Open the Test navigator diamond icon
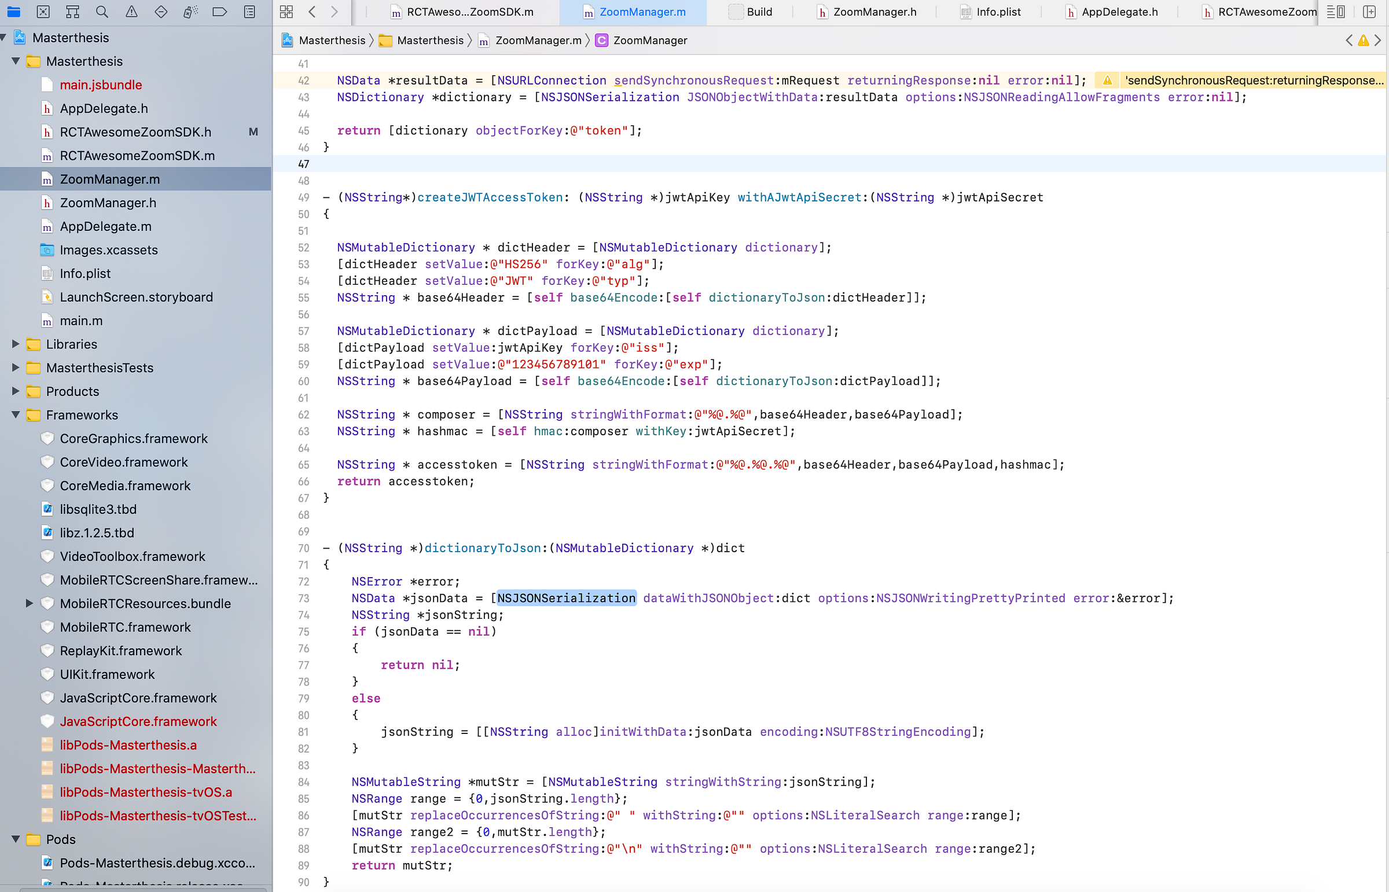1389x892 pixels. click(x=161, y=12)
